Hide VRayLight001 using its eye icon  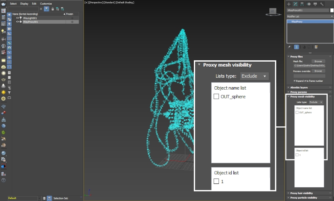click(18, 18)
